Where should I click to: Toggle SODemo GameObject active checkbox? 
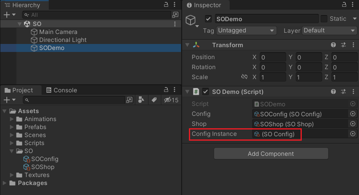click(x=208, y=19)
